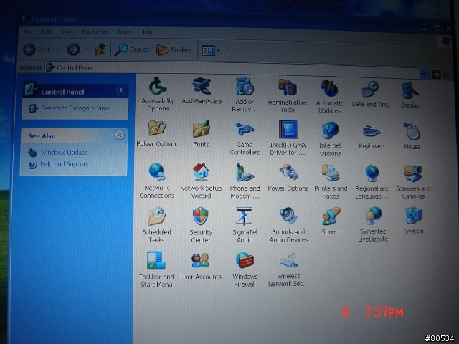This screenshot has width=459, height=344.
Task: Open Power Options
Action: click(x=288, y=178)
